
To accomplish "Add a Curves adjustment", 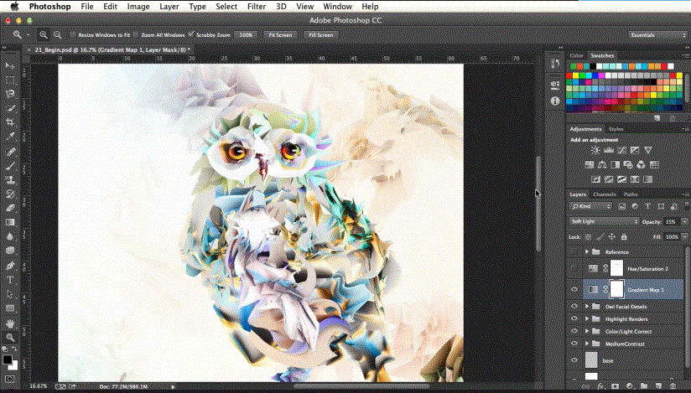I will [x=621, y=150].
